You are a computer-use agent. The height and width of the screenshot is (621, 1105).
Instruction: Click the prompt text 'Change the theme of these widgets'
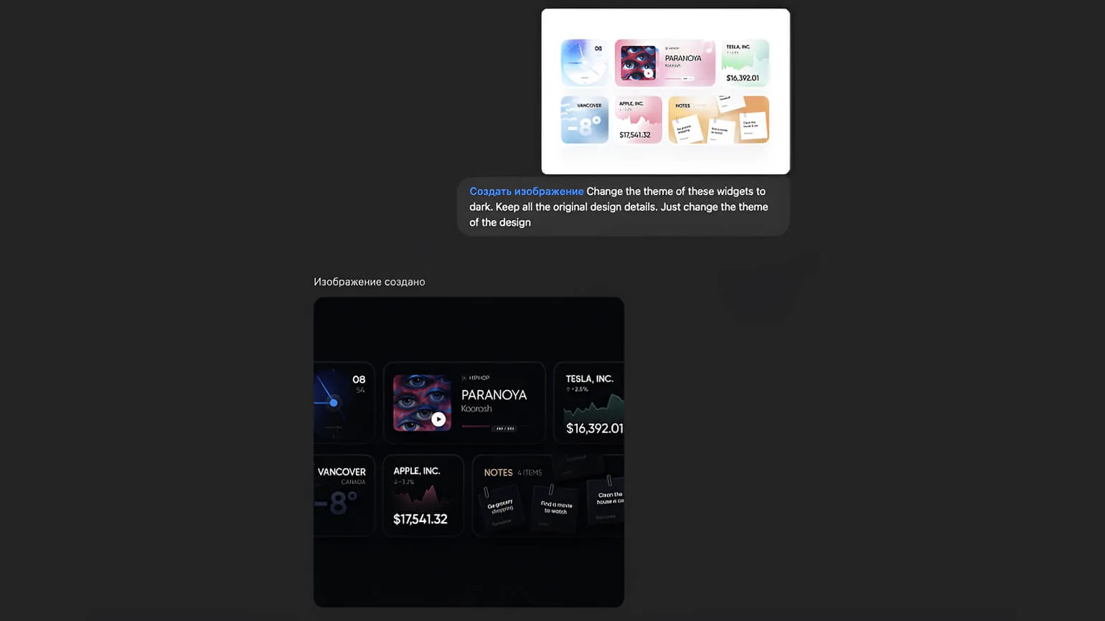pyautogui.click(x=675, y=191)
